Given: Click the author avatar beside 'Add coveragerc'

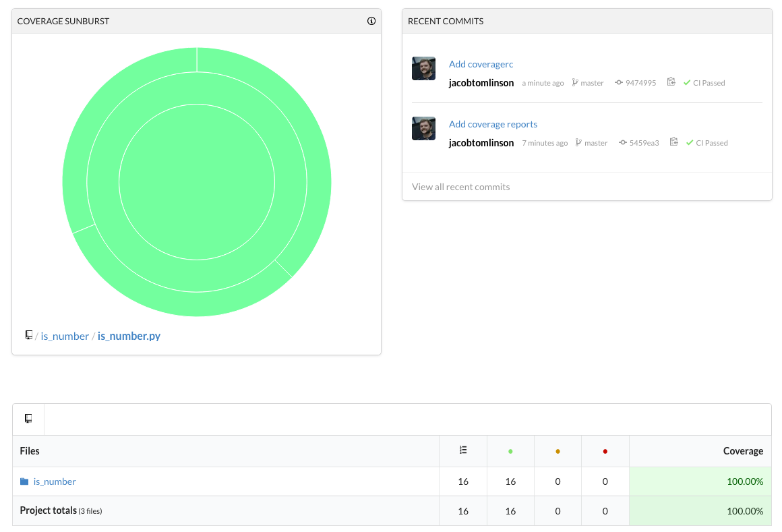Looking at the screenshot, I should [423, 69].
